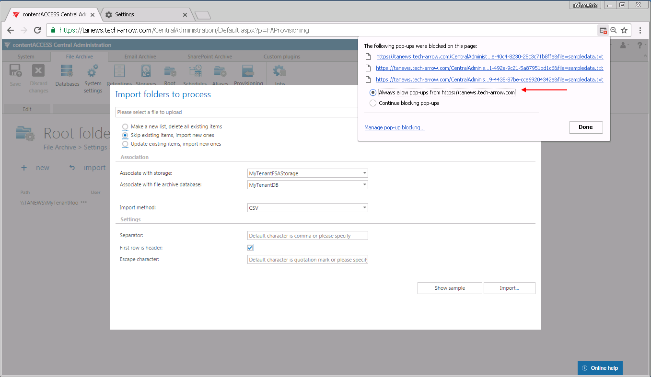
Task: Expand the file archive database dropdown
Action: pyautogui.click(x=364, y=185)
